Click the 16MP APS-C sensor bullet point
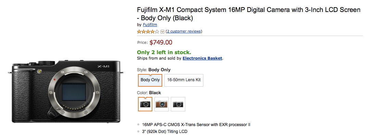This screenshot has height=135, width=367. [196, 125]
